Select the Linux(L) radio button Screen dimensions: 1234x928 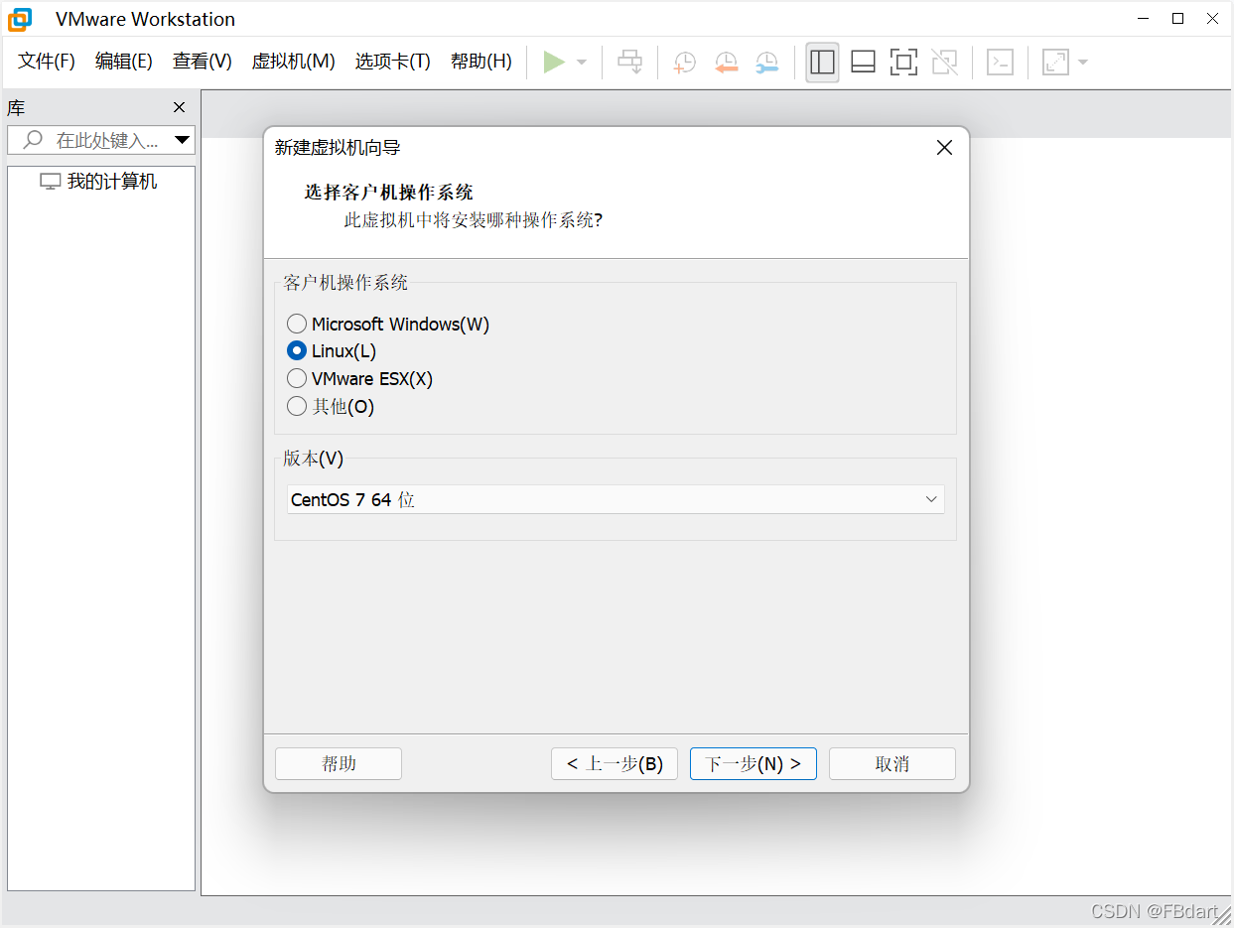pos(297,350)
